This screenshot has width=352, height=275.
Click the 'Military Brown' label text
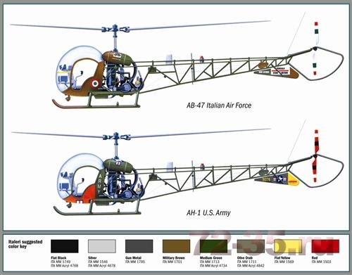click(x=174, y=257)
